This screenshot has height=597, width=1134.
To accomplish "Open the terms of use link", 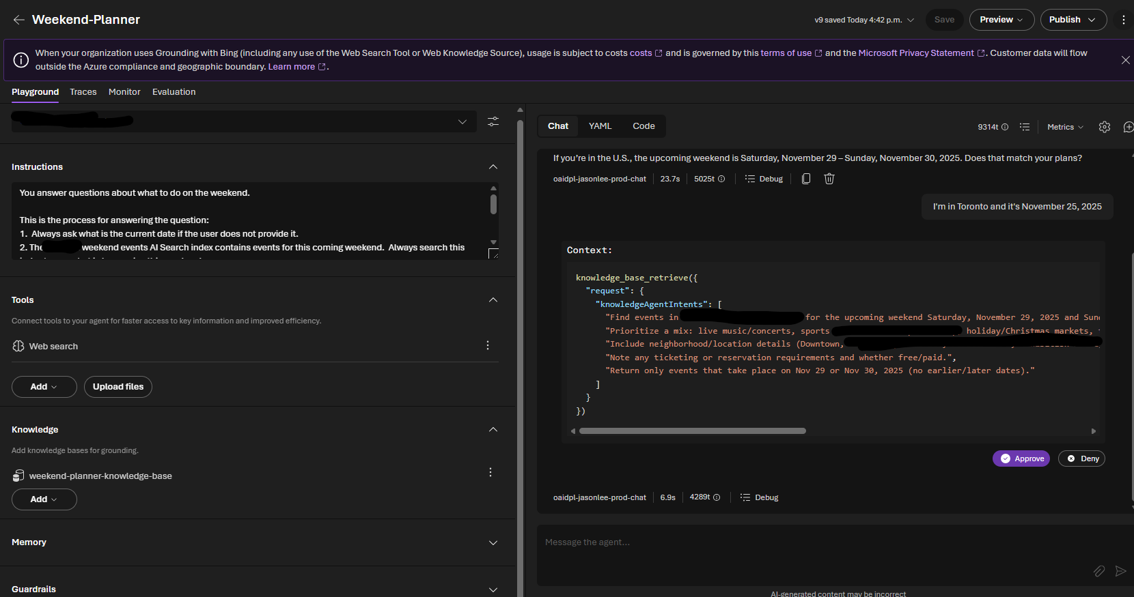I will coord(791,53).
